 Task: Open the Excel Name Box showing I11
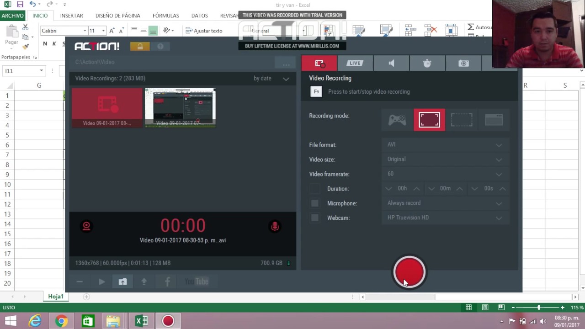click(x=23, y=71)
